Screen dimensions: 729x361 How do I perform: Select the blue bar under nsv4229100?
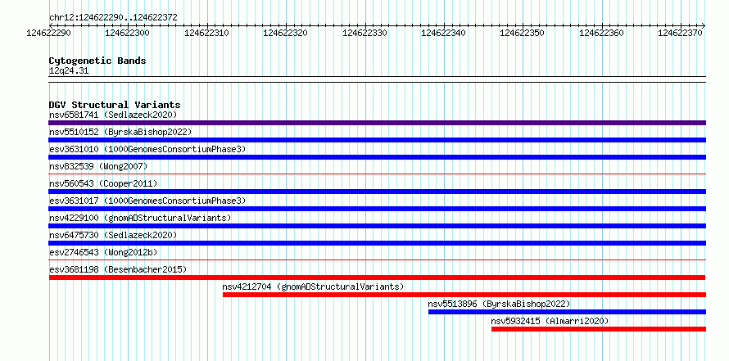(378, 226)
